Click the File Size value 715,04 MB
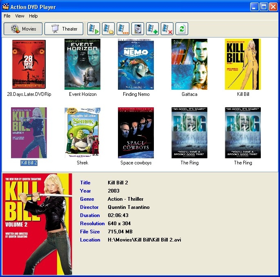 [120, 232]
